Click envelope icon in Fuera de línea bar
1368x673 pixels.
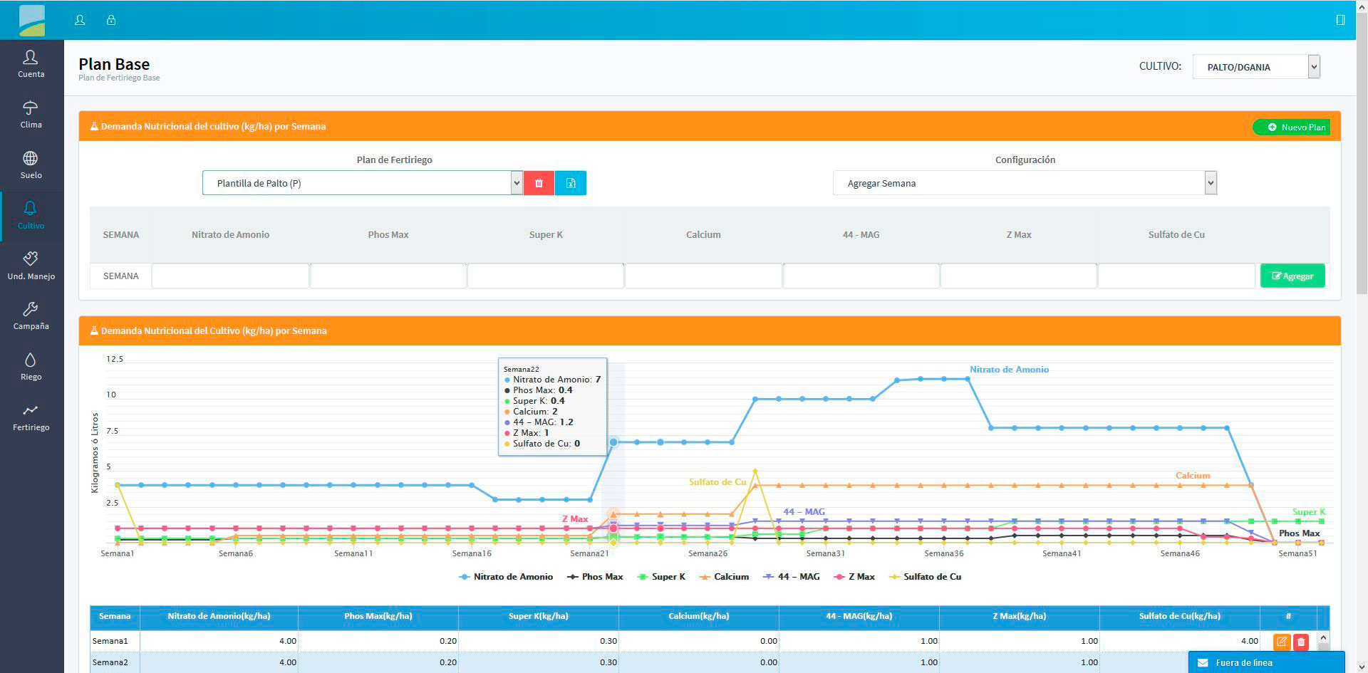point(1203,662)
